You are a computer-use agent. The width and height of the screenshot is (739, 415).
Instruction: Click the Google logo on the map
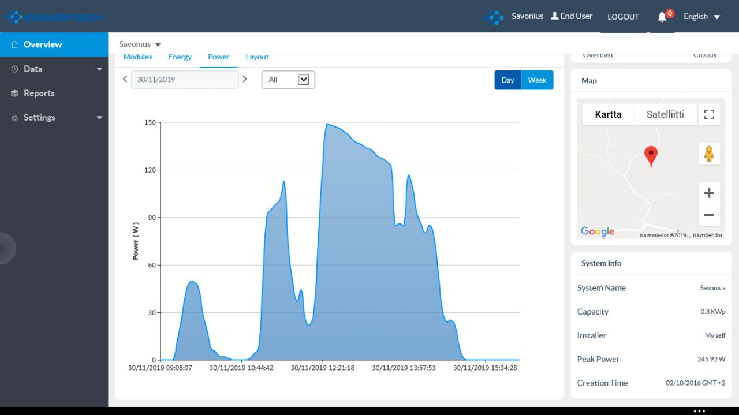coord(598,231)
